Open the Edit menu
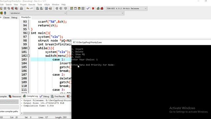This screenshot has height=119, width=211. coord(2,5)
